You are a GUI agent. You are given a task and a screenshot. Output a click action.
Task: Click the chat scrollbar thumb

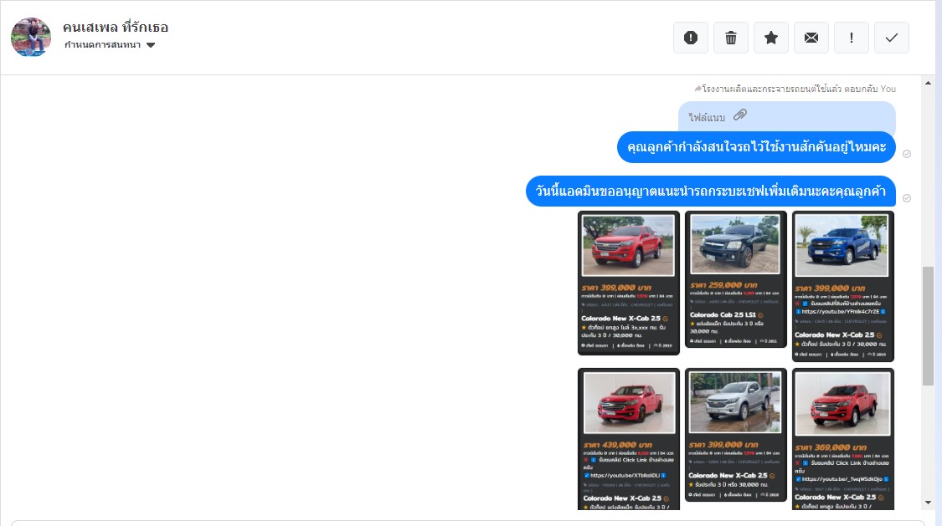(928, 325)
